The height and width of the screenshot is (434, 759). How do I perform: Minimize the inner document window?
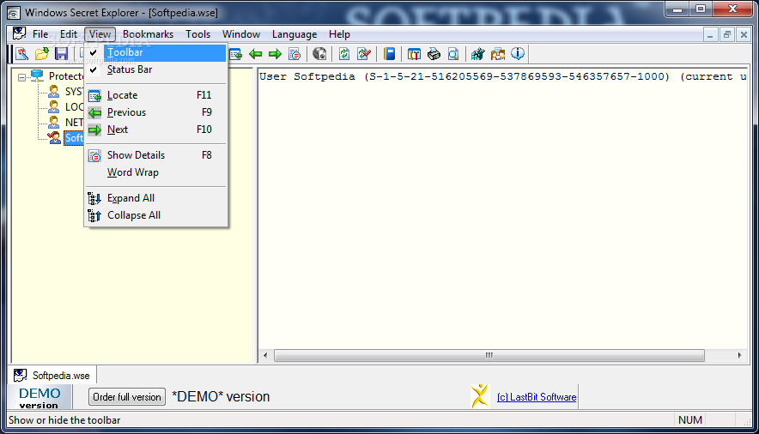coord(710,34)
